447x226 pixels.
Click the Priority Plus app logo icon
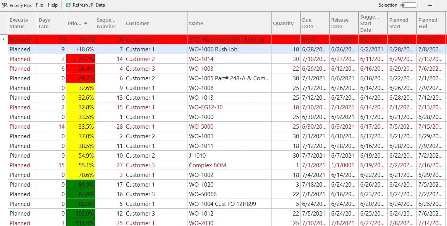pyautogui.click(x=5, y=5)
